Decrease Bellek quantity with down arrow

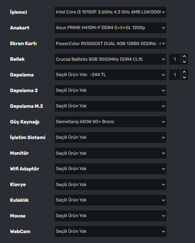(184, 62)
